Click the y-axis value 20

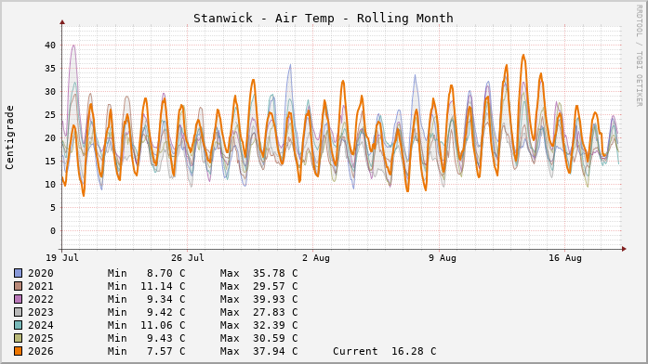[x=50, y=137]
